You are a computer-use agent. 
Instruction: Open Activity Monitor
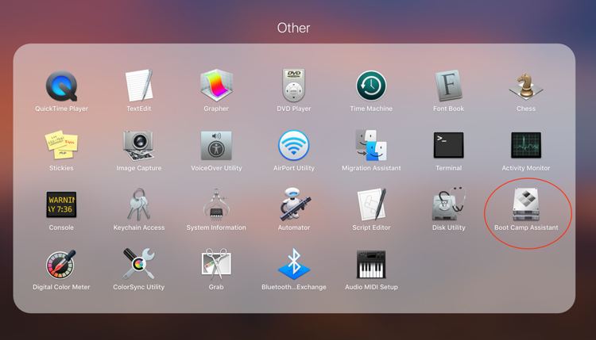click(x=525, y=145)
